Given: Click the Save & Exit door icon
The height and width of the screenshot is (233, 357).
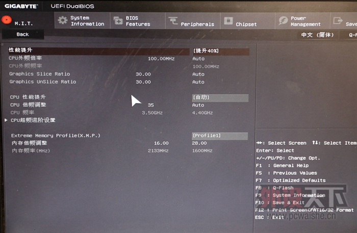Looking at the screenshot, I should tap(338, 21).
